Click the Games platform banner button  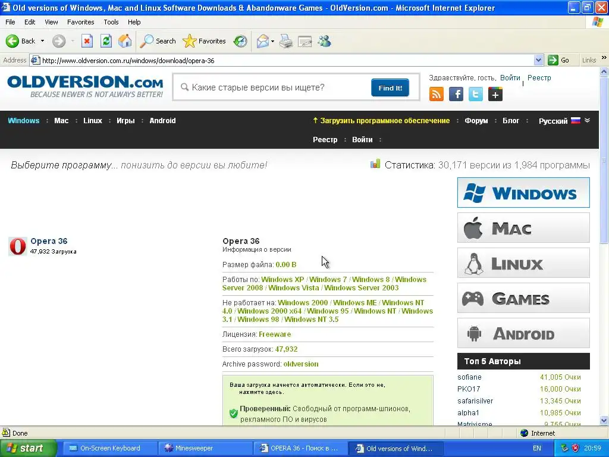pyautogui.click(x=523, y=298)
